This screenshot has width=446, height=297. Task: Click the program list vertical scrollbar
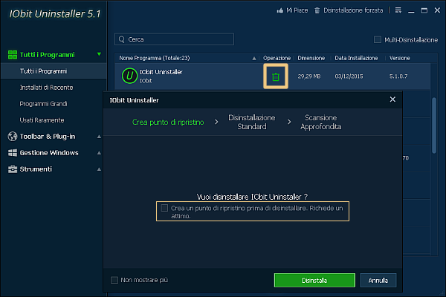(x=434, y=125)
